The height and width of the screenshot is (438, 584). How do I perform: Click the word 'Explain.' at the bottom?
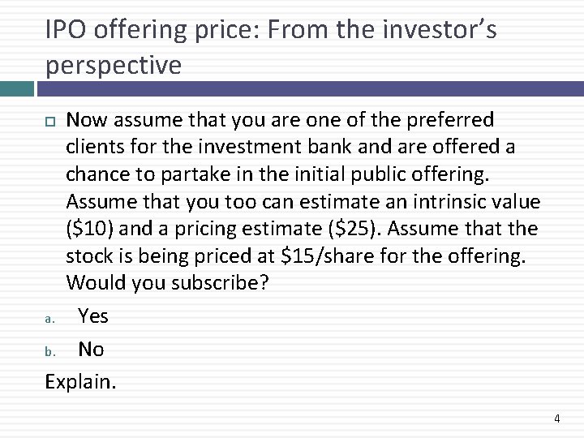80,382
